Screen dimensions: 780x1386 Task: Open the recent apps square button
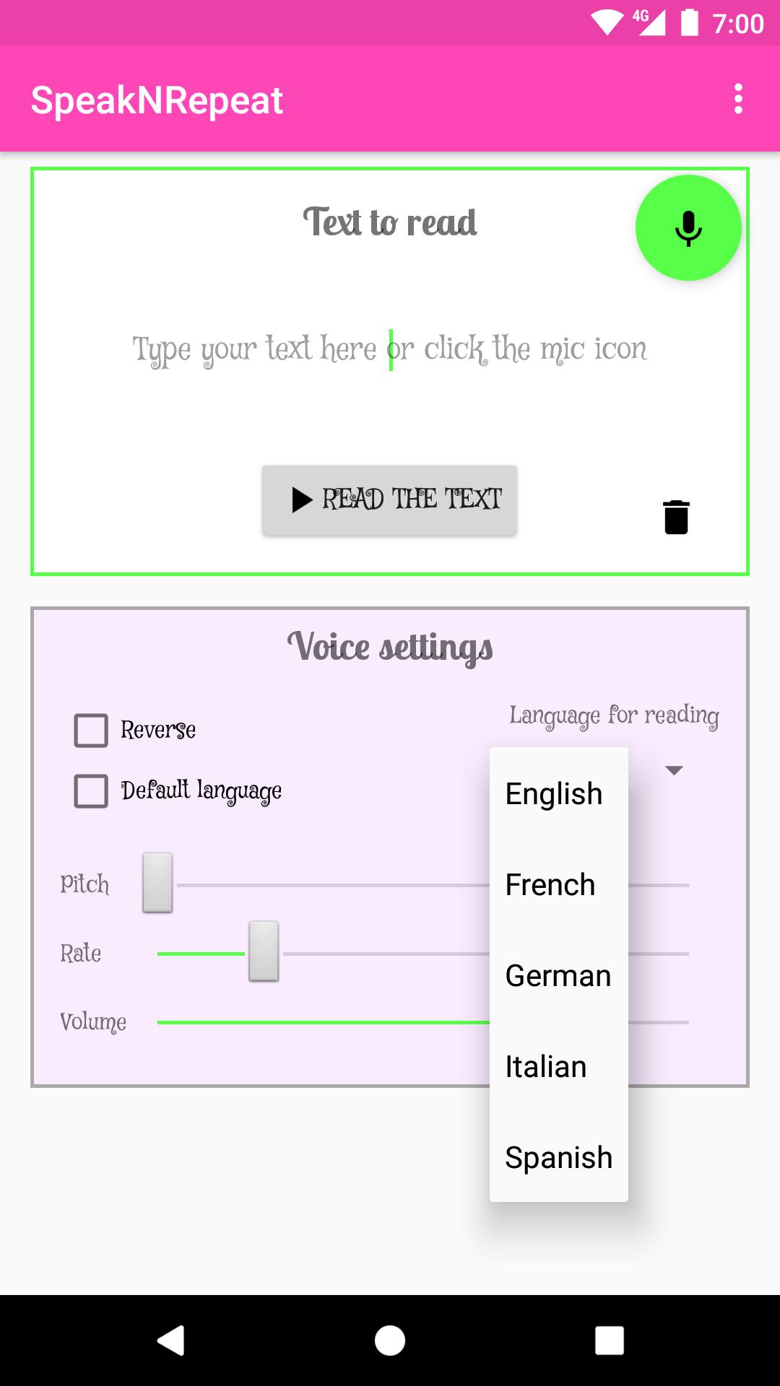609,1341
